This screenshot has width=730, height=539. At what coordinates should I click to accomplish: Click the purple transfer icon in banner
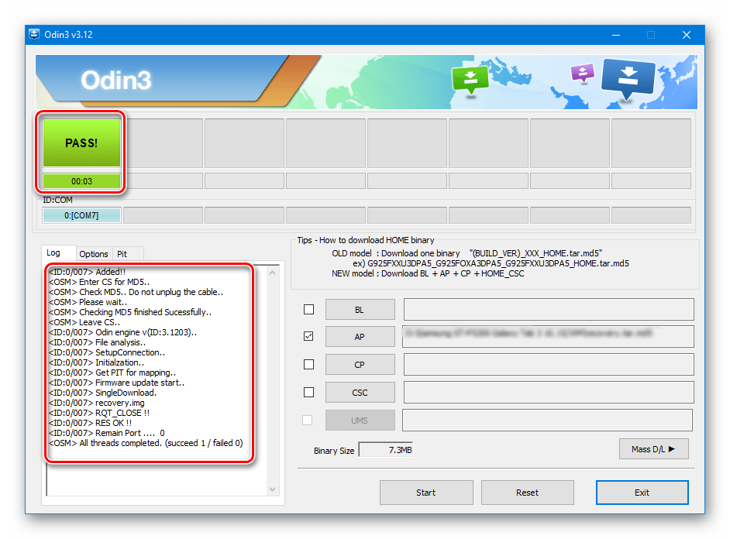tap(583, 73)
